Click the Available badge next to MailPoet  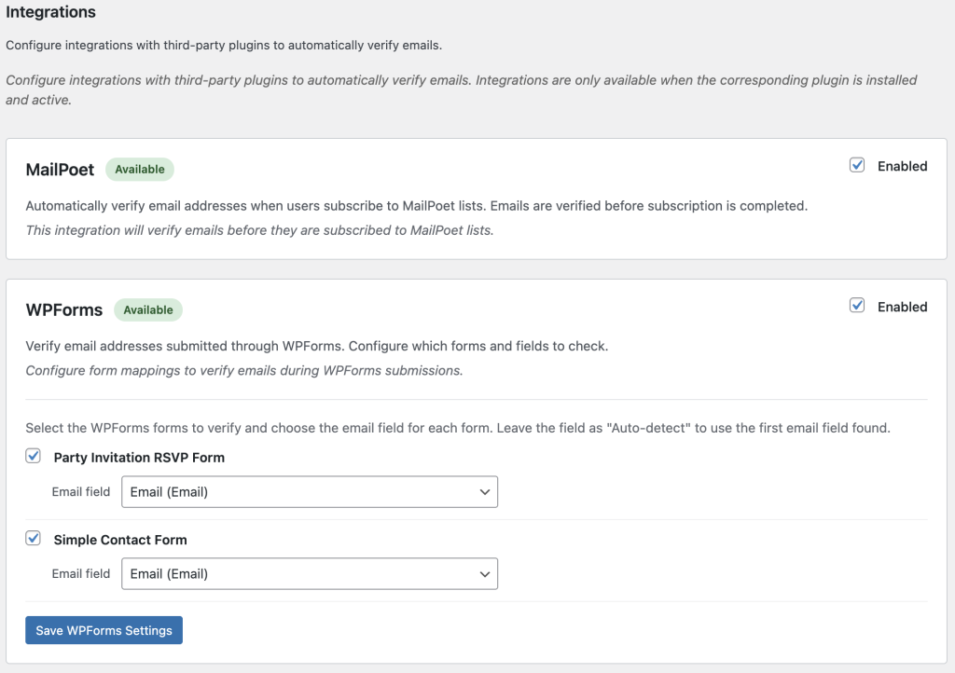pyautogui.click(x=140, y=170)
